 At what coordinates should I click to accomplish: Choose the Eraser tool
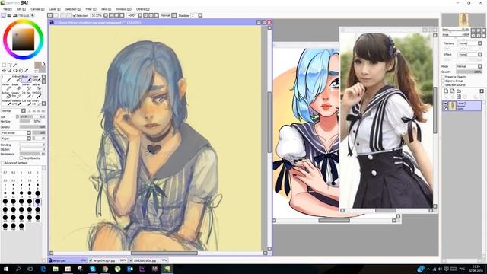[x=17, y=87]
